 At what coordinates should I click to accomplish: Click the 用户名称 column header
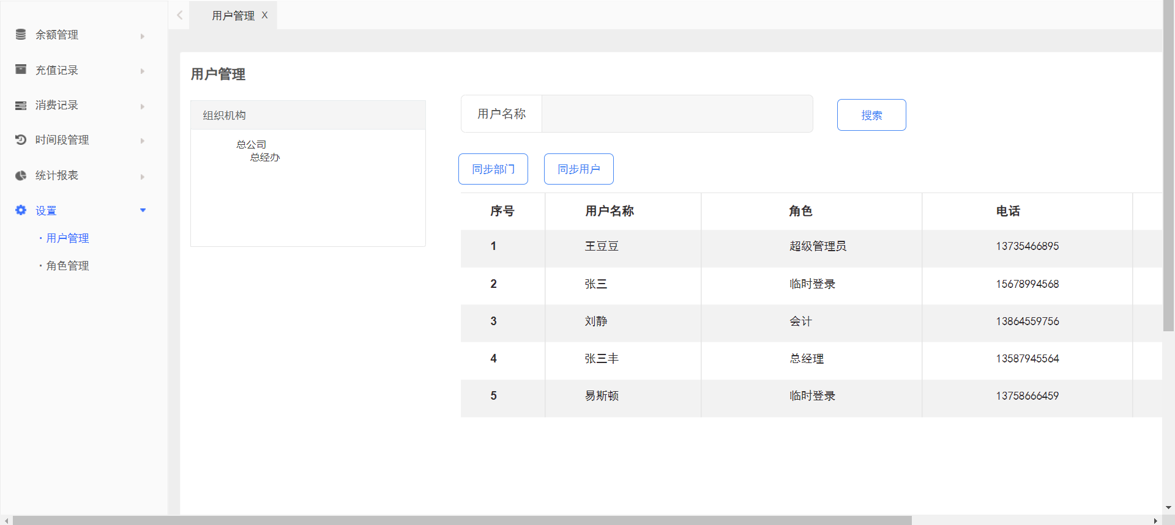(x=610, y=211)
